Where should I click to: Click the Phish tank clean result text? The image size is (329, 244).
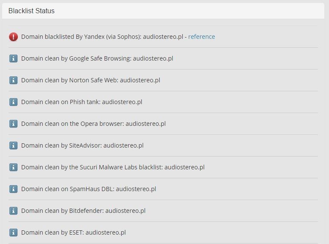tap(82, 102)
